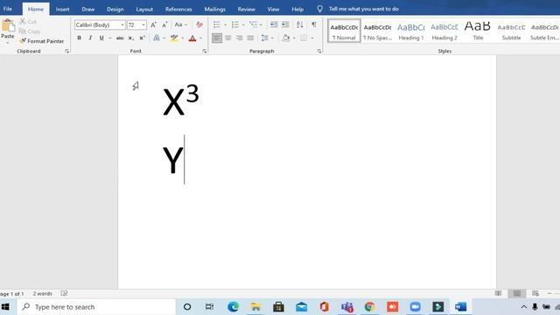Viewport: 560px width, 315px height.
Task: Click Tell me what you want to do
Action: pos(364,9)
